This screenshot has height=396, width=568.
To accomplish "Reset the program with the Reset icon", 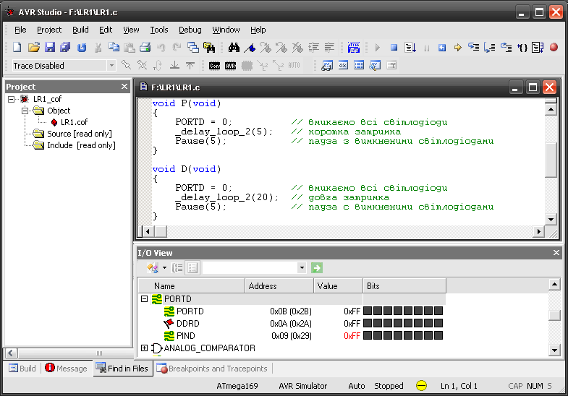I will (x=442, y=48).
